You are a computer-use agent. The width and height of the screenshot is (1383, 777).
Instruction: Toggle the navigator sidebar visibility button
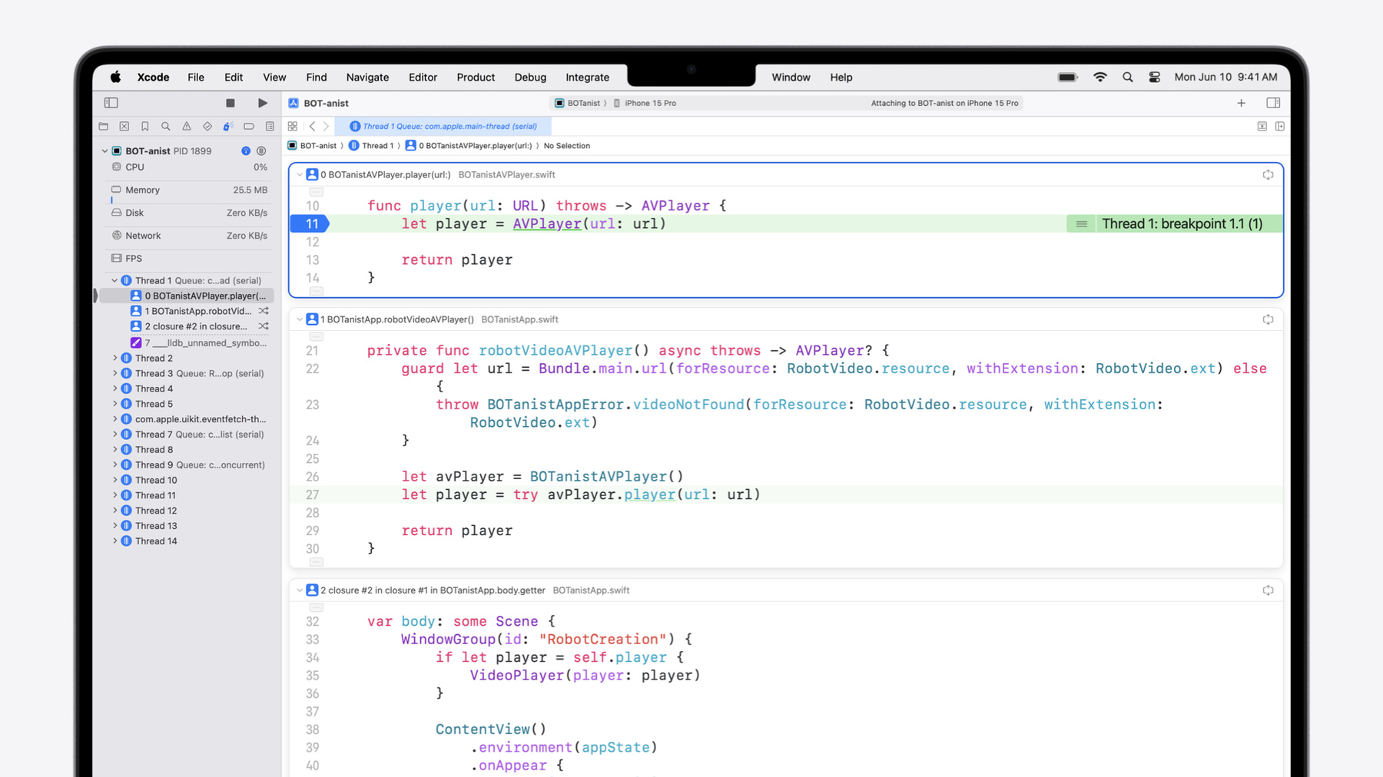111,103
